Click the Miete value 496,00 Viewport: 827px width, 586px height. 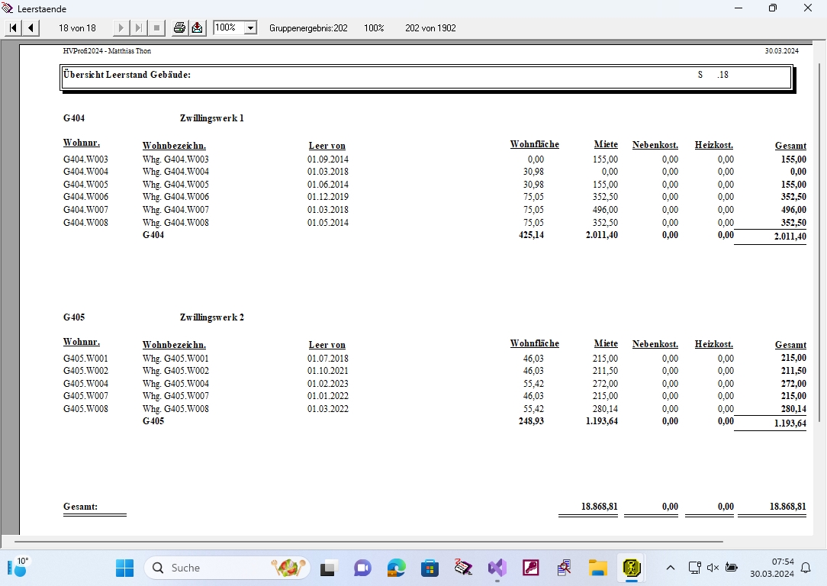606,209
